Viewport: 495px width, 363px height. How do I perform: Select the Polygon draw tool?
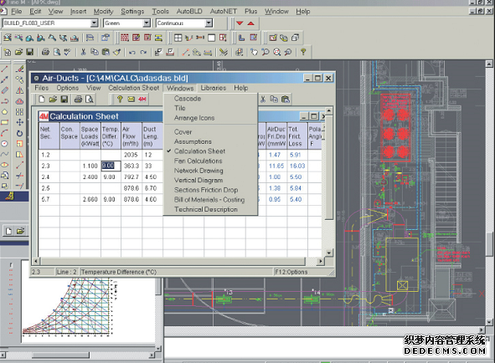point(4,111)
